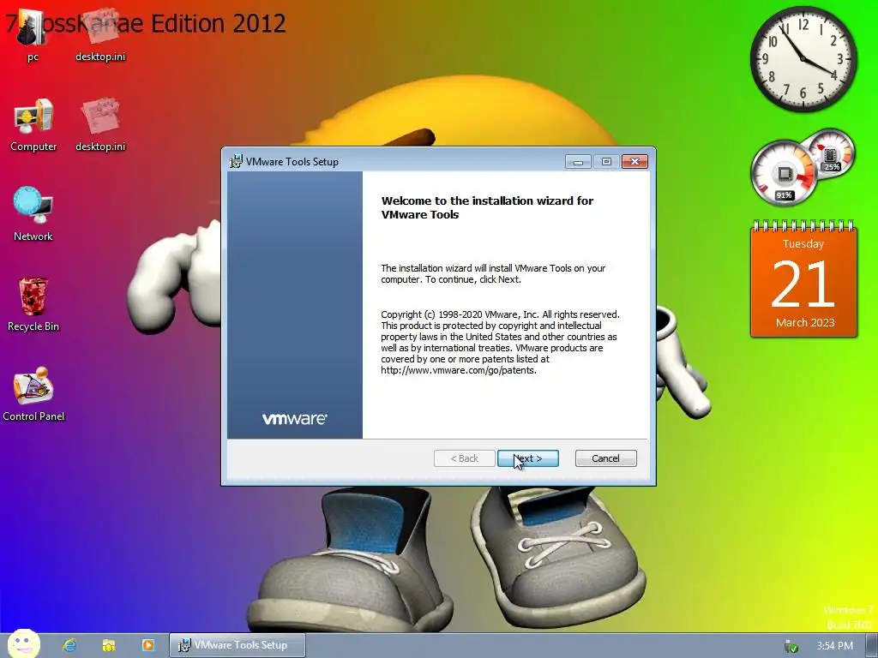Select the desktop.ini icon beside Computer
The image size is (878, 658).
click(100, 125)
